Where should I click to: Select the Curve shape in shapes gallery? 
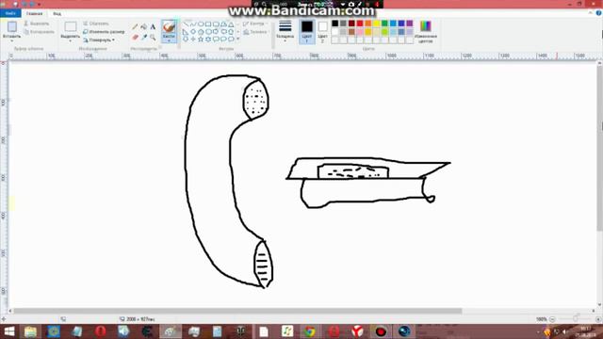click(x=193, y=24)
